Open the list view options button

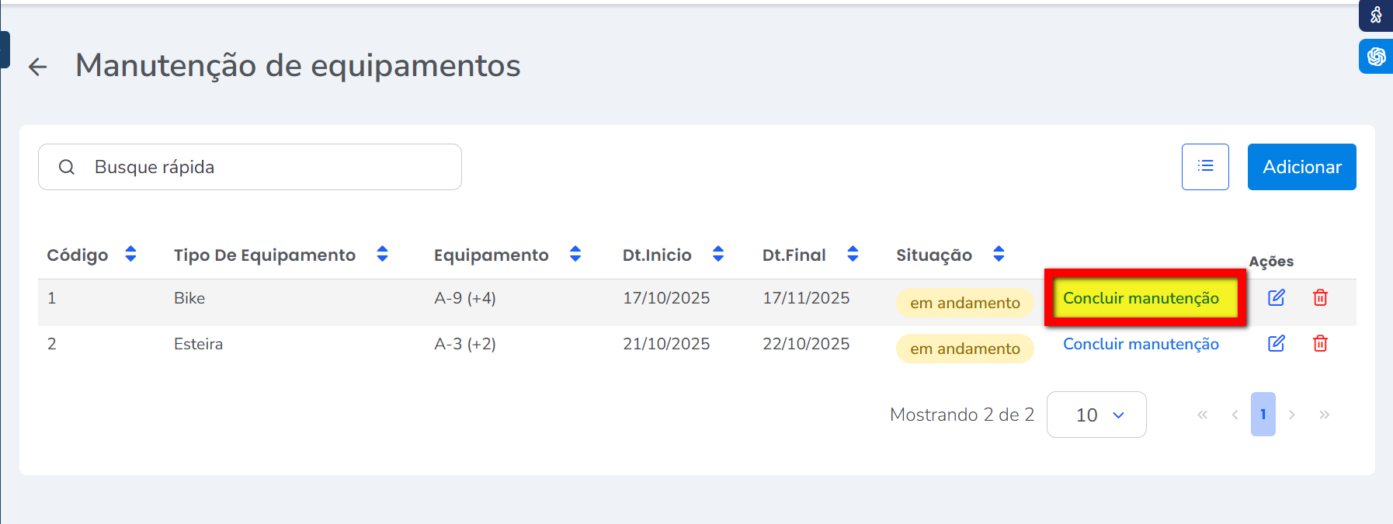click(1205, 166)
